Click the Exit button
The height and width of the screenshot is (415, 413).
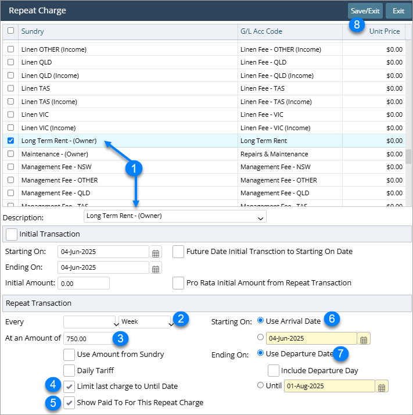pyautogui.click(x=398, y=10)
